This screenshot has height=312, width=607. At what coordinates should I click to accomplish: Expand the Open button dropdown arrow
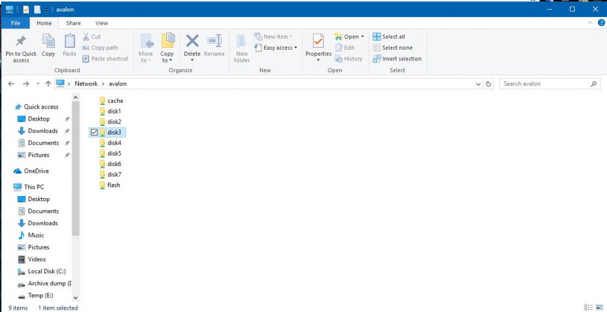tap(363, 37)
